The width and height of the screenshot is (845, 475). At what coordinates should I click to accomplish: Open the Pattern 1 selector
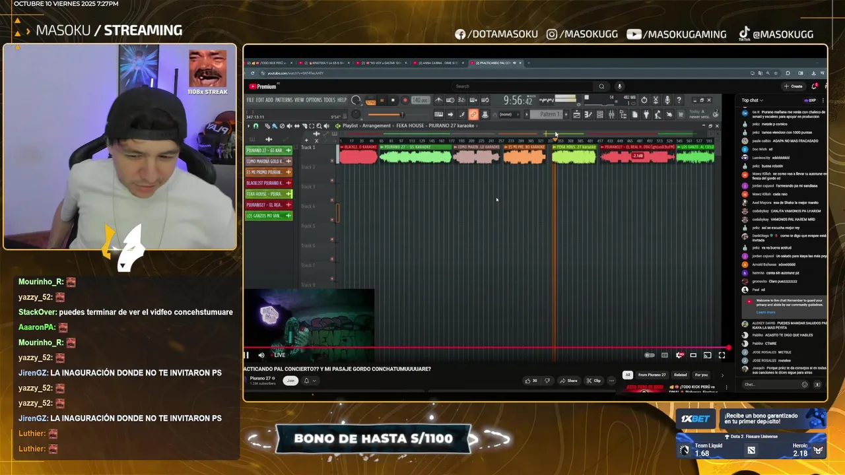546,115
